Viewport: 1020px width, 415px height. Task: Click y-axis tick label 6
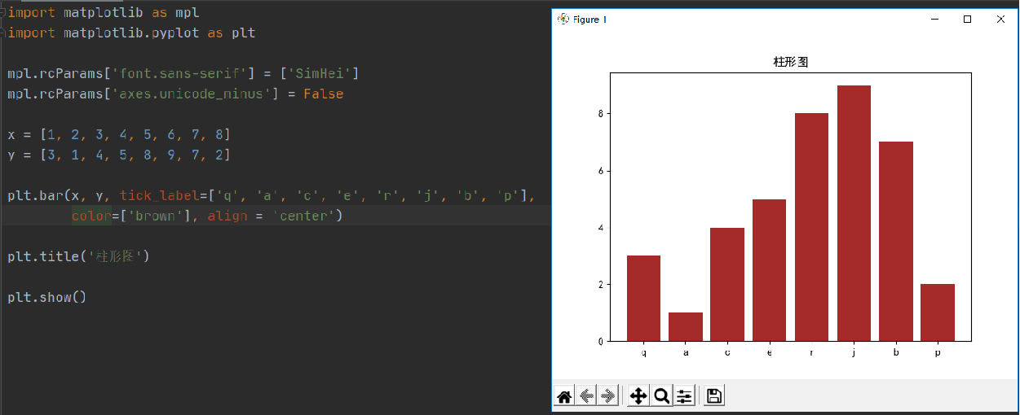pyautogui.click(x=601, y=171)
